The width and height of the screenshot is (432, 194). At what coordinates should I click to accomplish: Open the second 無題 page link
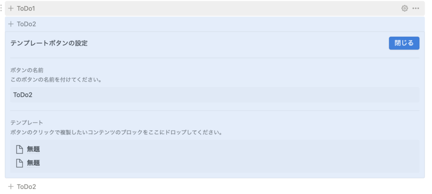33,163
